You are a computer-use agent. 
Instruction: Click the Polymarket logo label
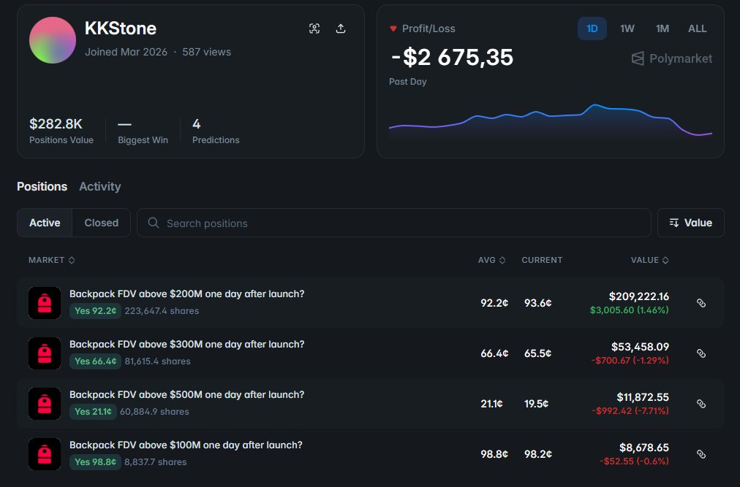click(x=672, y=58)
